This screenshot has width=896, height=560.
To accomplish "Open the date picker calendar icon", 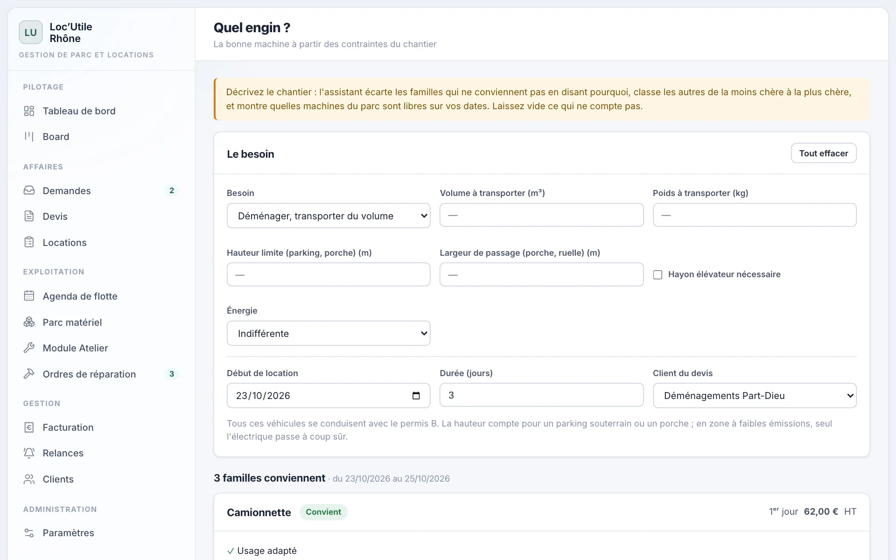I will pos(416,396).
